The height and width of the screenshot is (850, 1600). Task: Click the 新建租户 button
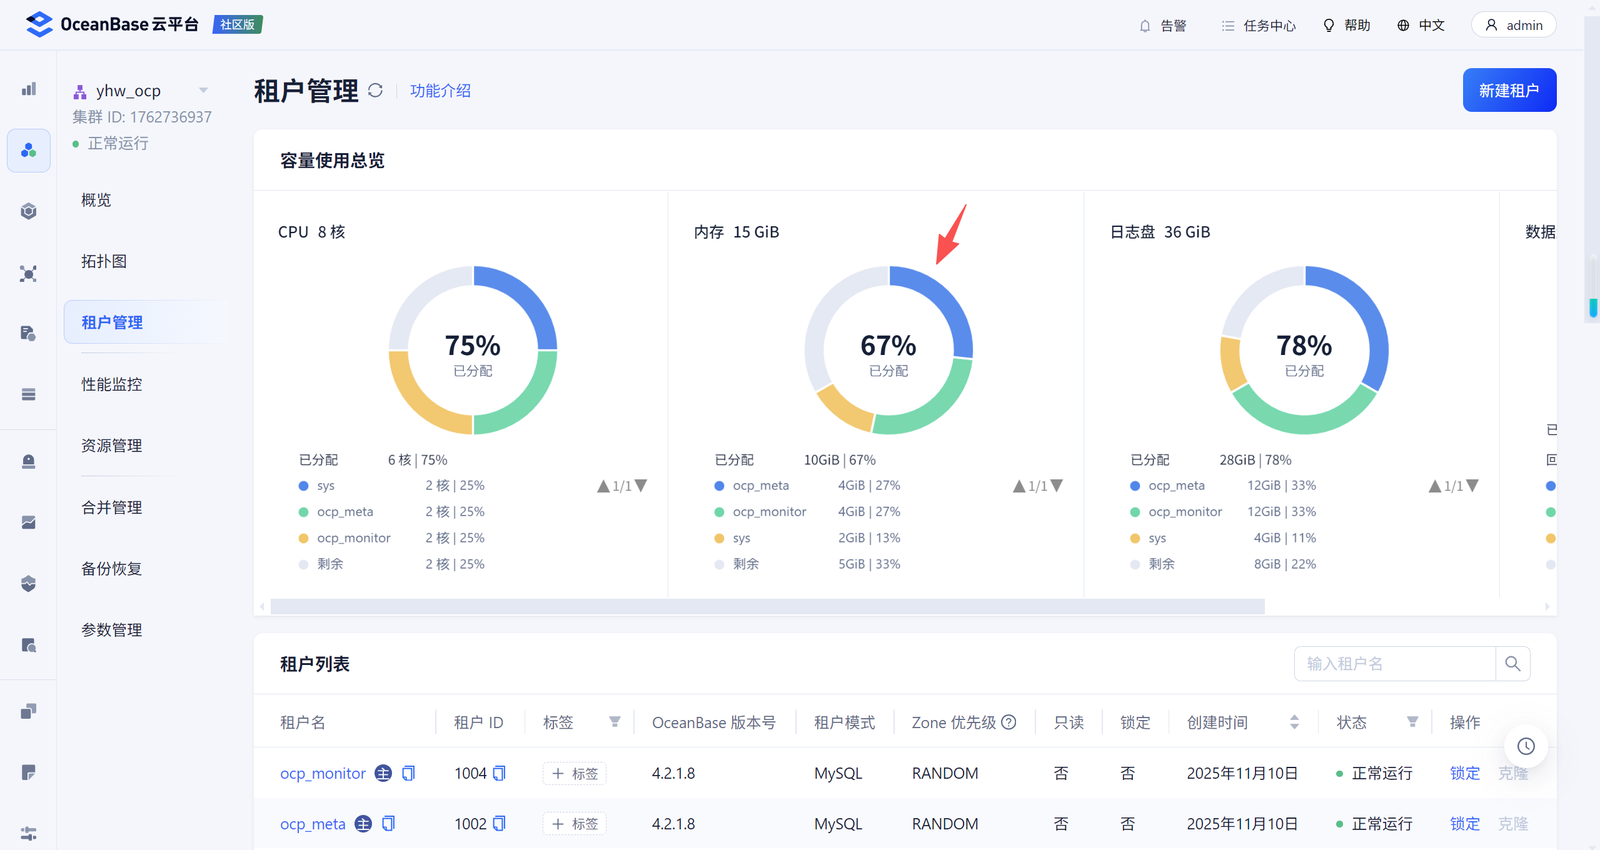click(x=1509, y=90)
